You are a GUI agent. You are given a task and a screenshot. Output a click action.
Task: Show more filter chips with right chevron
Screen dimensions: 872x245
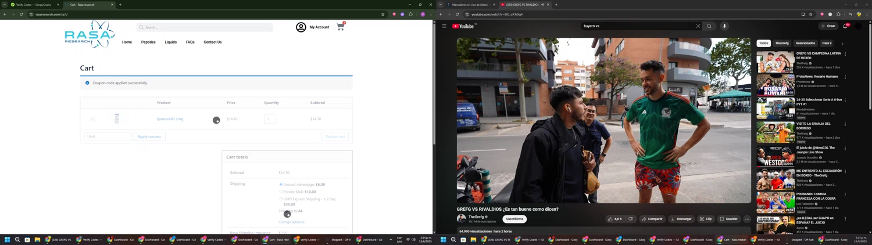point(842,44)
